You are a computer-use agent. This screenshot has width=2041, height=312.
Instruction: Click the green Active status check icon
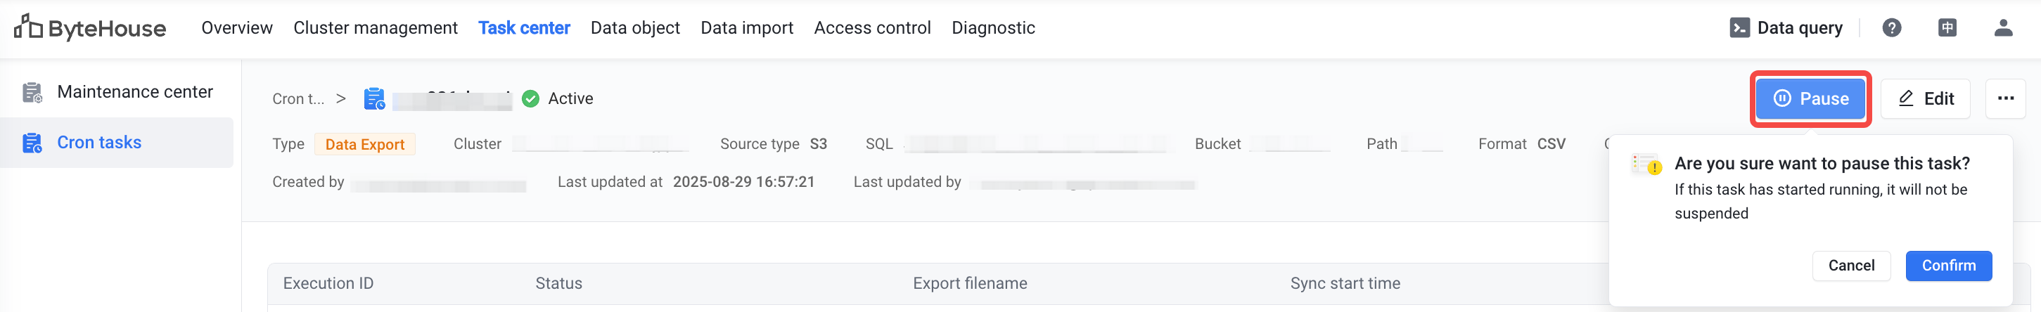[531, 98]
